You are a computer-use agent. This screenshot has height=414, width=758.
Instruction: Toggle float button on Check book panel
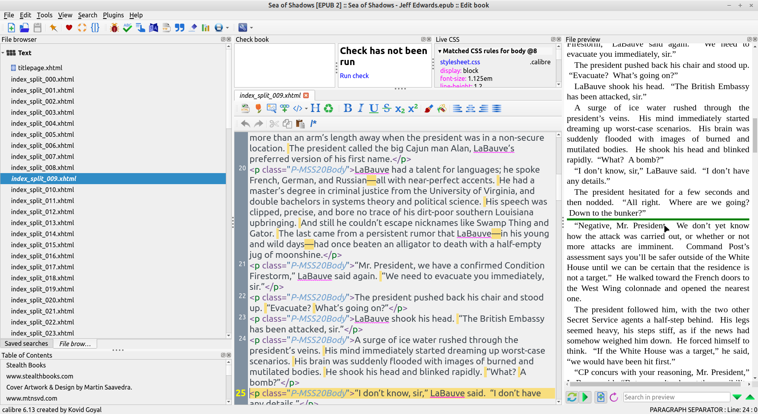tap(423, 39)
